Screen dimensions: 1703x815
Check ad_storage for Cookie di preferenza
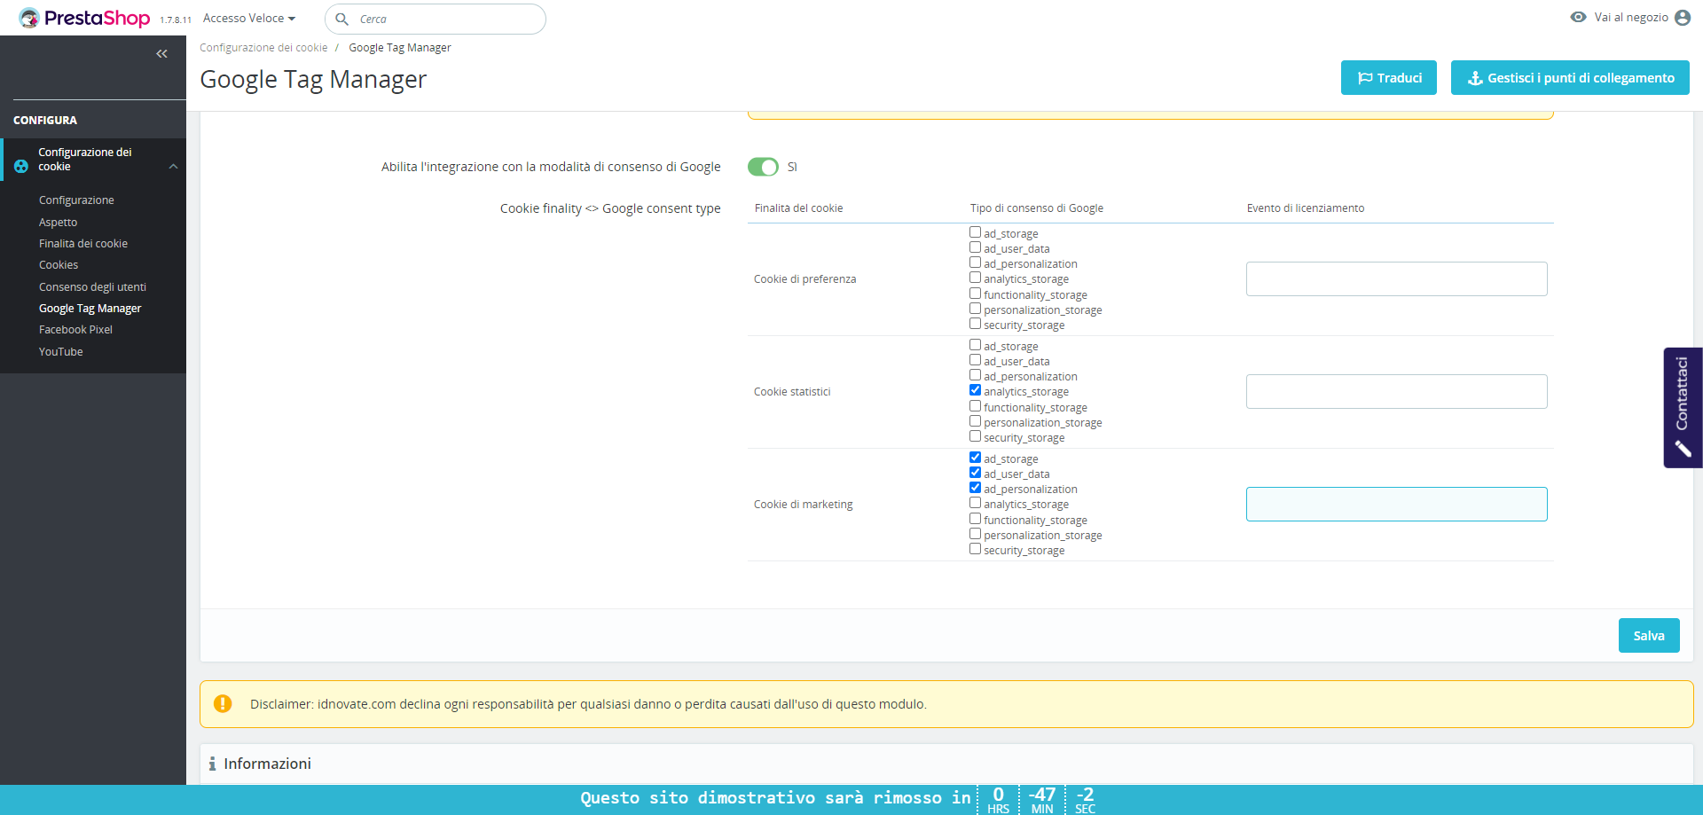pos(975,232)
